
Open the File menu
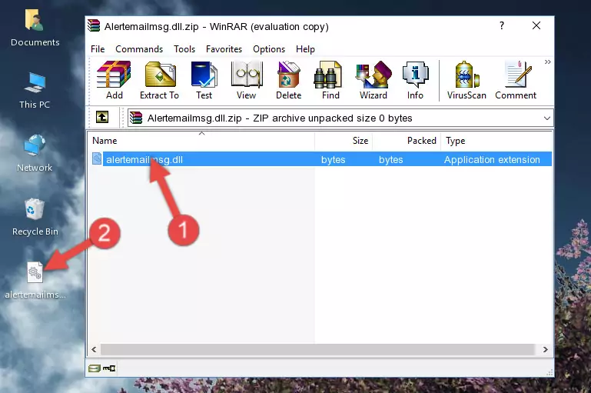coord(98,49)
